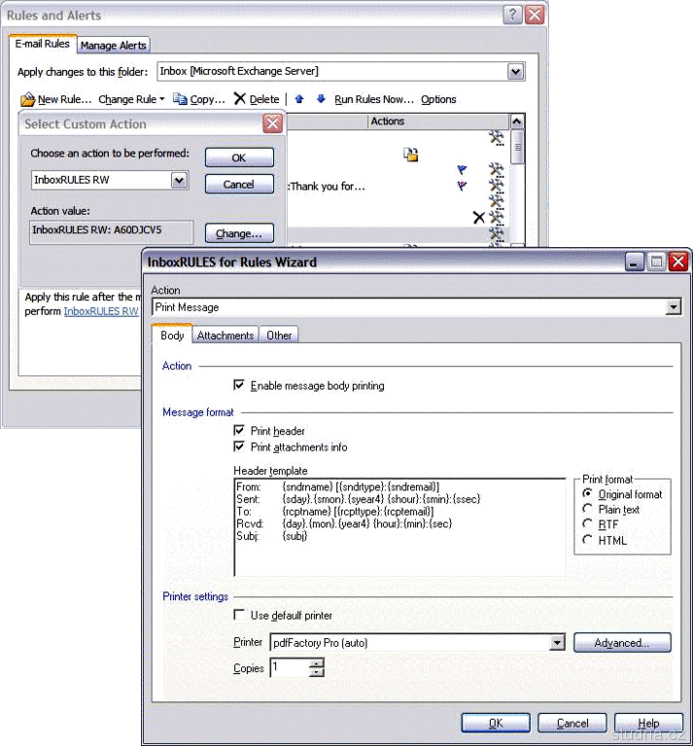Screen dimensions: 693x746
Task: Expand the pdfFactory Pro printer dropdown
Action: (x=557, y=643)
